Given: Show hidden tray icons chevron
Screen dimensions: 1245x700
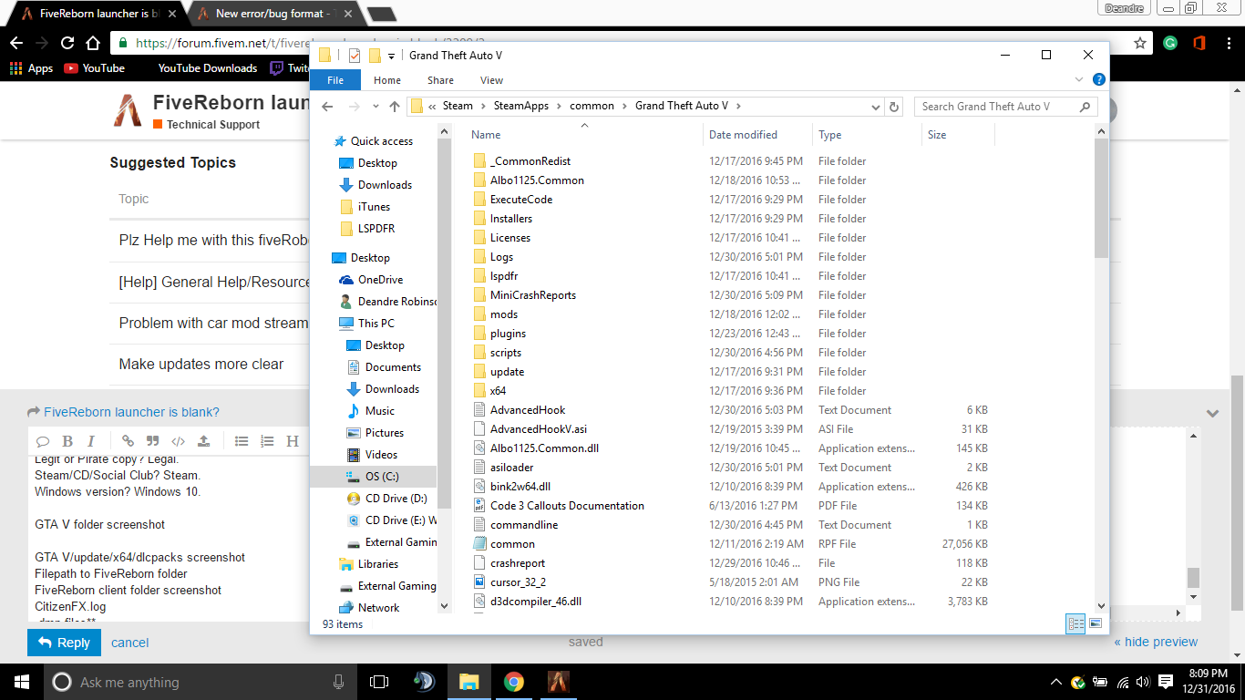Looking at the screenshot, I should [1056, 682].
